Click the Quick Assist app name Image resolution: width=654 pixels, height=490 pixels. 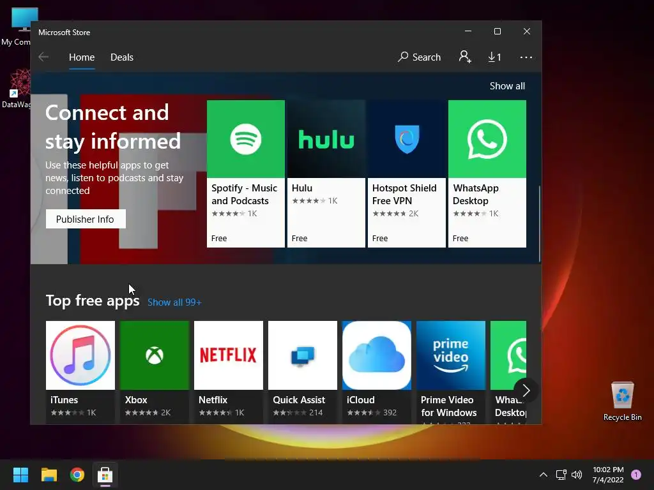[299, 400]
